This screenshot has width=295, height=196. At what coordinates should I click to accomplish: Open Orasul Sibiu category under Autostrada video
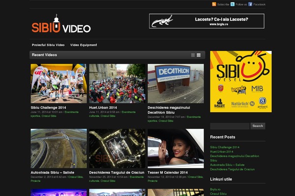[75, 177]
